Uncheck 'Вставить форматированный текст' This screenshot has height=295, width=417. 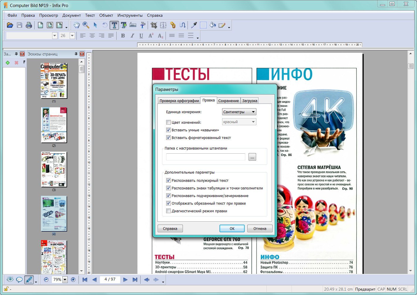pyautogui.click(x=168, y=138)
